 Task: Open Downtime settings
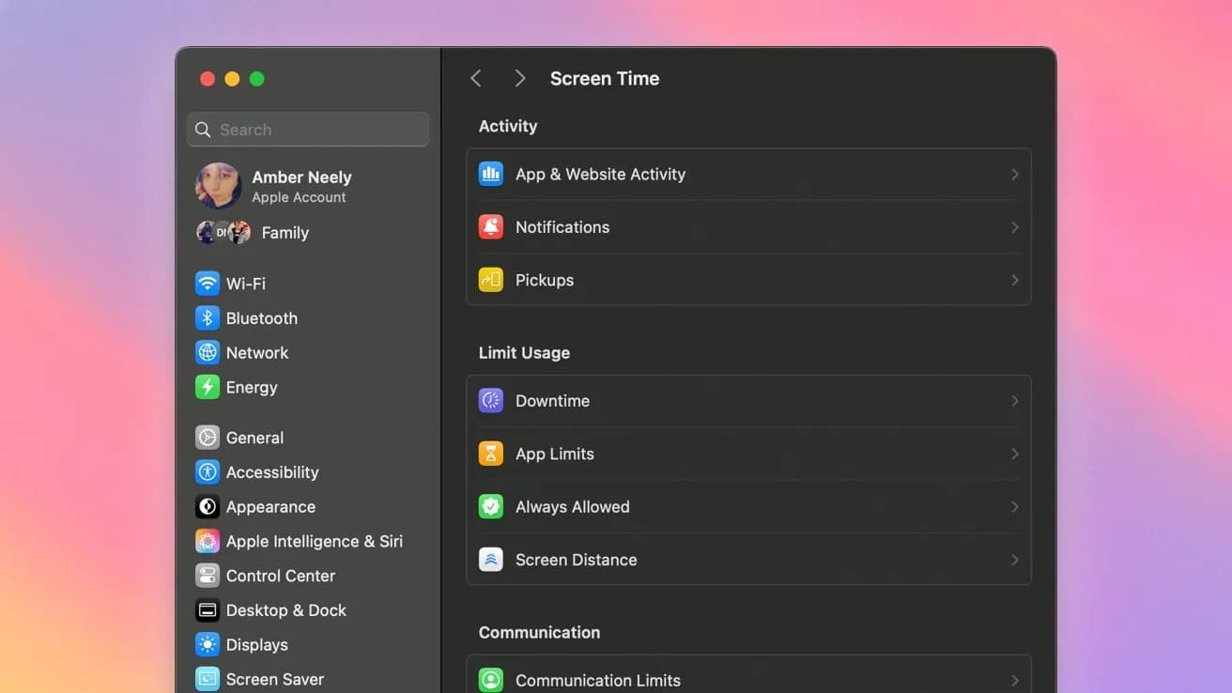[x=552, y=400]
